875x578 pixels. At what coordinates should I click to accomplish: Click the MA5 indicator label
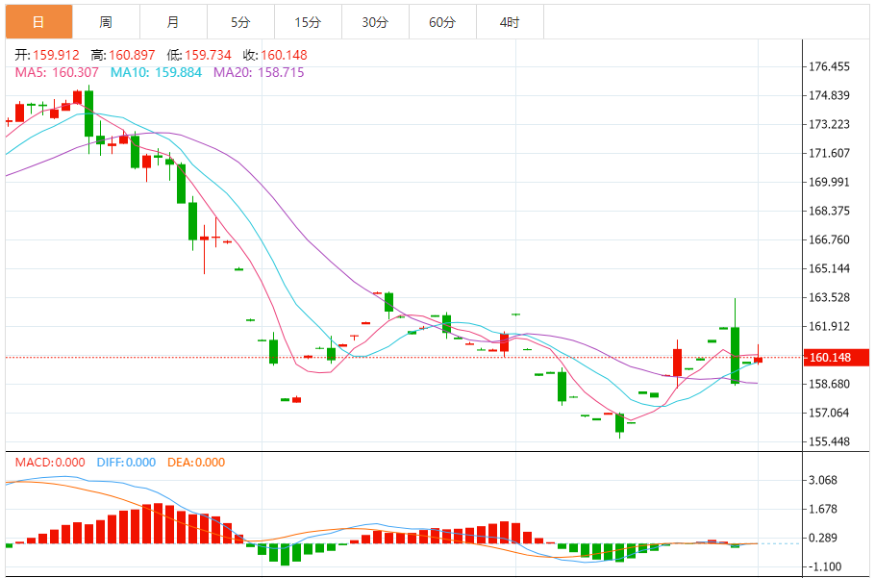[57, 72]
